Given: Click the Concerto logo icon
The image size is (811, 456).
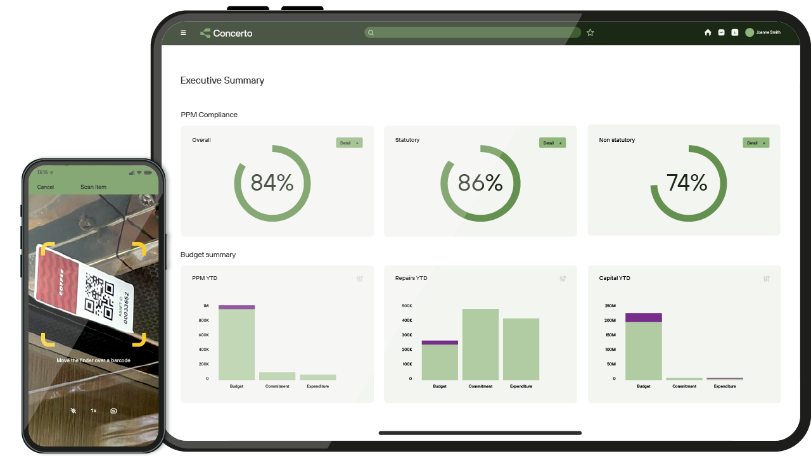Looking at the screenshot, I should click(204, 32).
